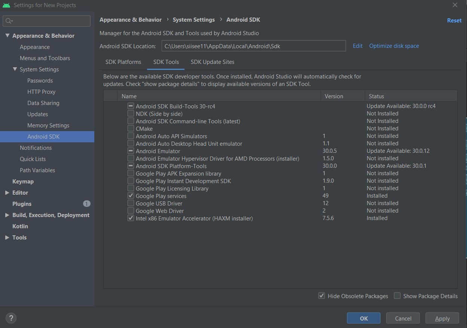Screen dimensions: 467x328
Task: Disable Hide Obsolete Packages checkbox
Action: click(321, 295)
